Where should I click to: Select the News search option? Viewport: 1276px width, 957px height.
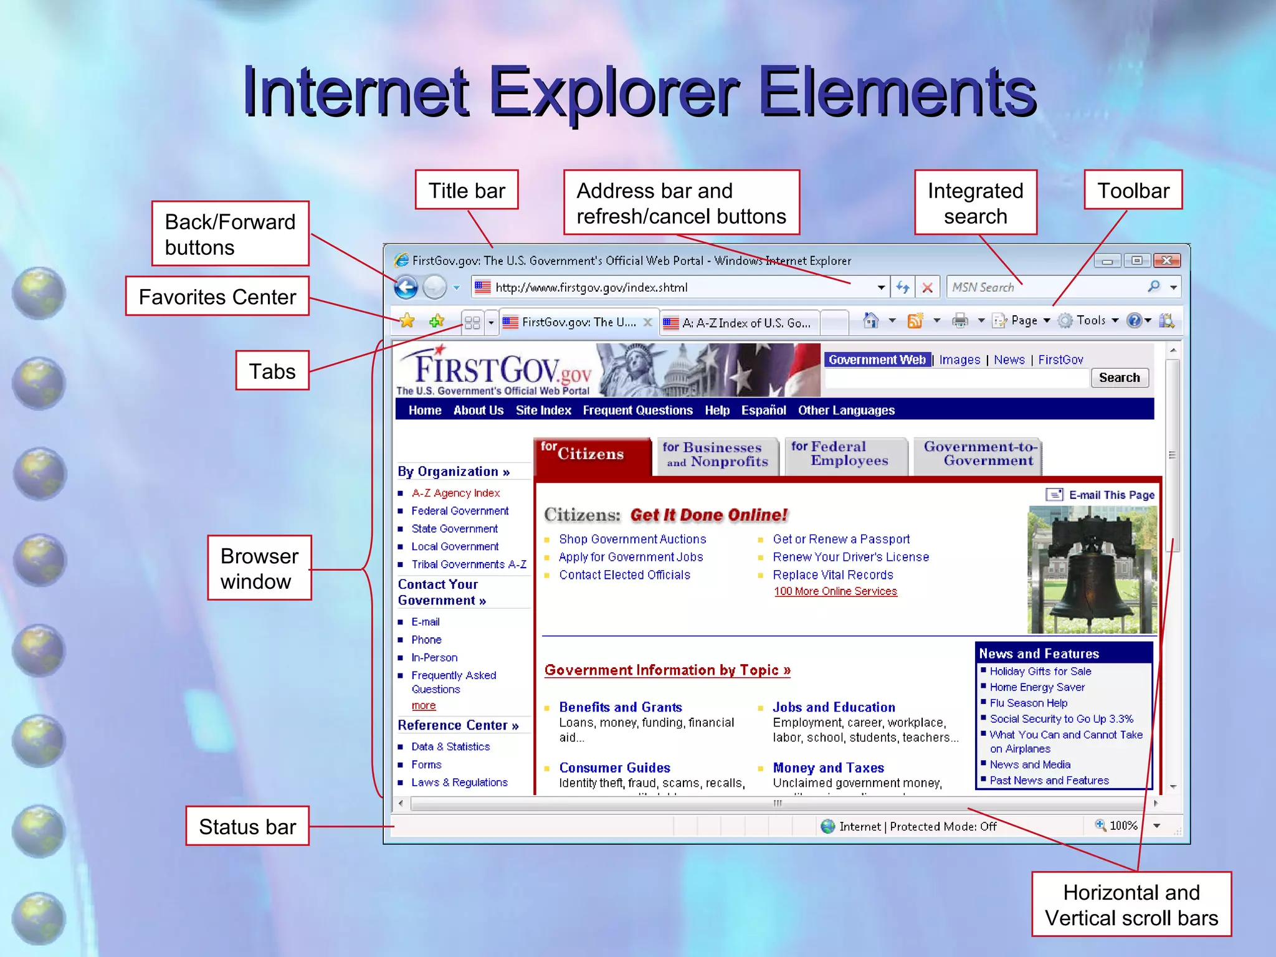point(1009,359)
